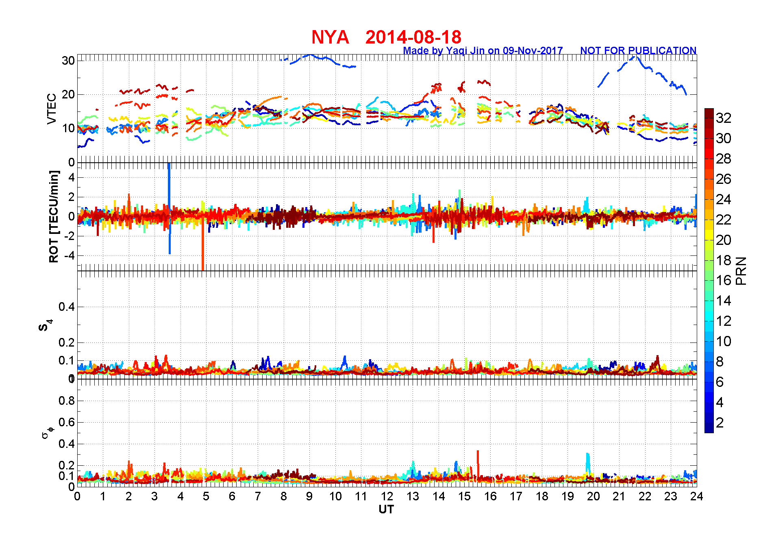Click the blue ROT spike near 3.5 UT
774x541 pixels.
[169, 208]
